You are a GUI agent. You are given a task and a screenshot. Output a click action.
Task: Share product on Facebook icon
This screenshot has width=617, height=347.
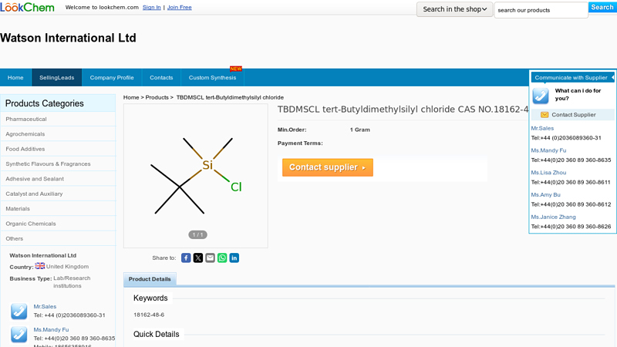click(186, 258)
